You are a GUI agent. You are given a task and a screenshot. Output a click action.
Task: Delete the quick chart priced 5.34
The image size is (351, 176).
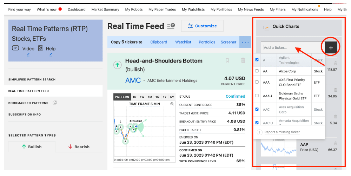[335, 116]
